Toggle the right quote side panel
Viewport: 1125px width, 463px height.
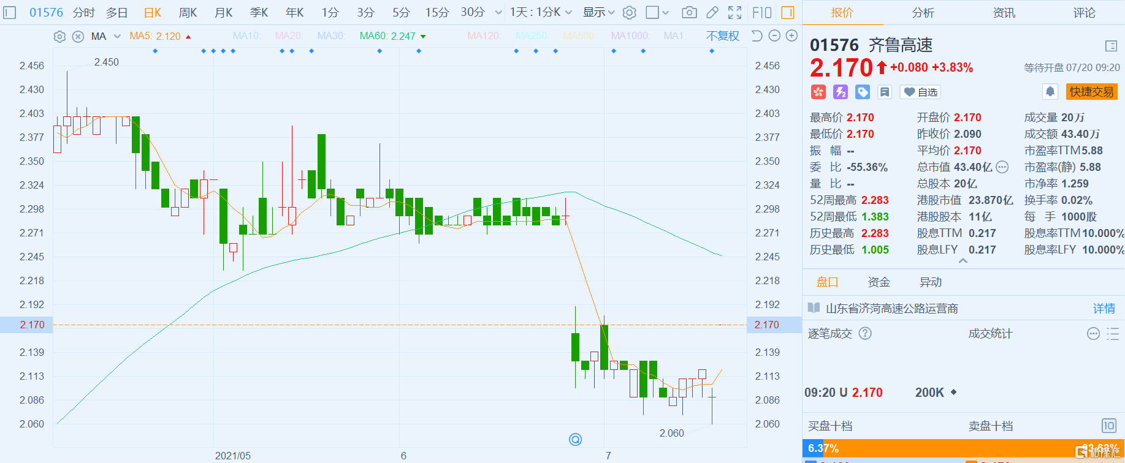coord(788,12)
